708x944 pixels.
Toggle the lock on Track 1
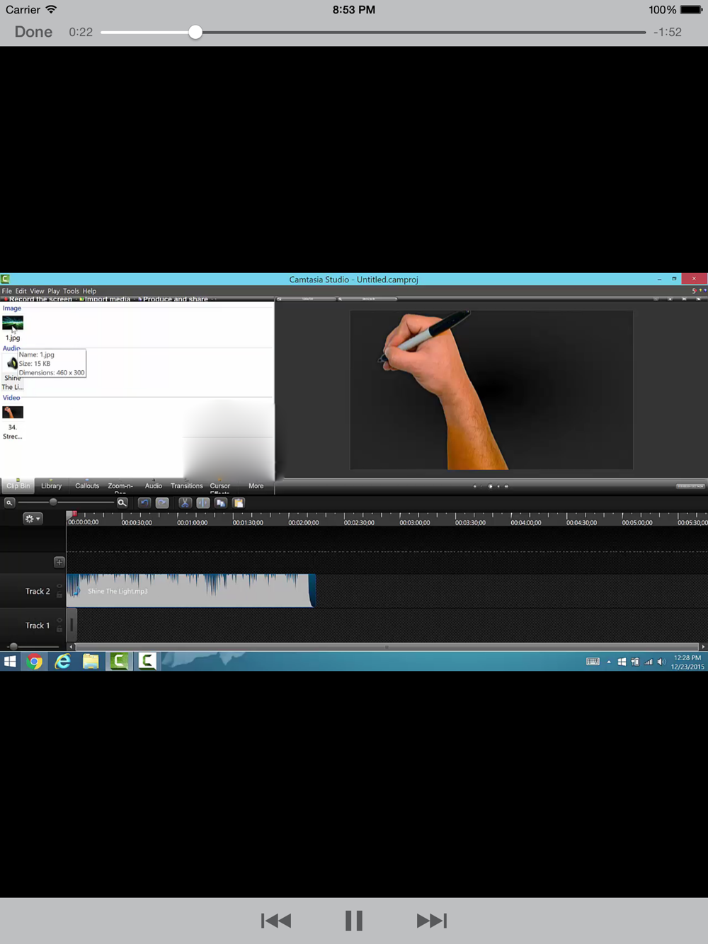coord(59,629)
